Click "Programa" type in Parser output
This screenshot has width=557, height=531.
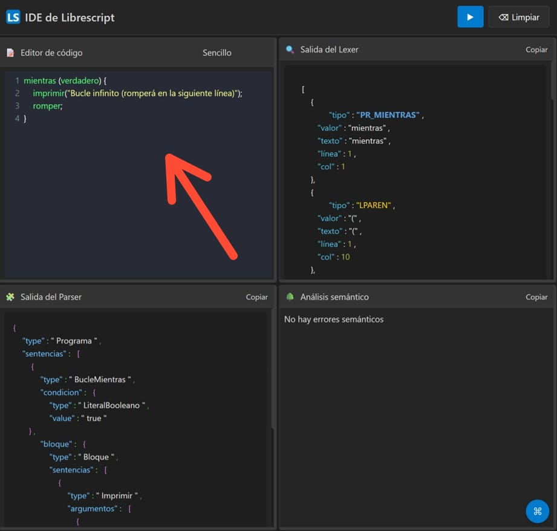74,341
